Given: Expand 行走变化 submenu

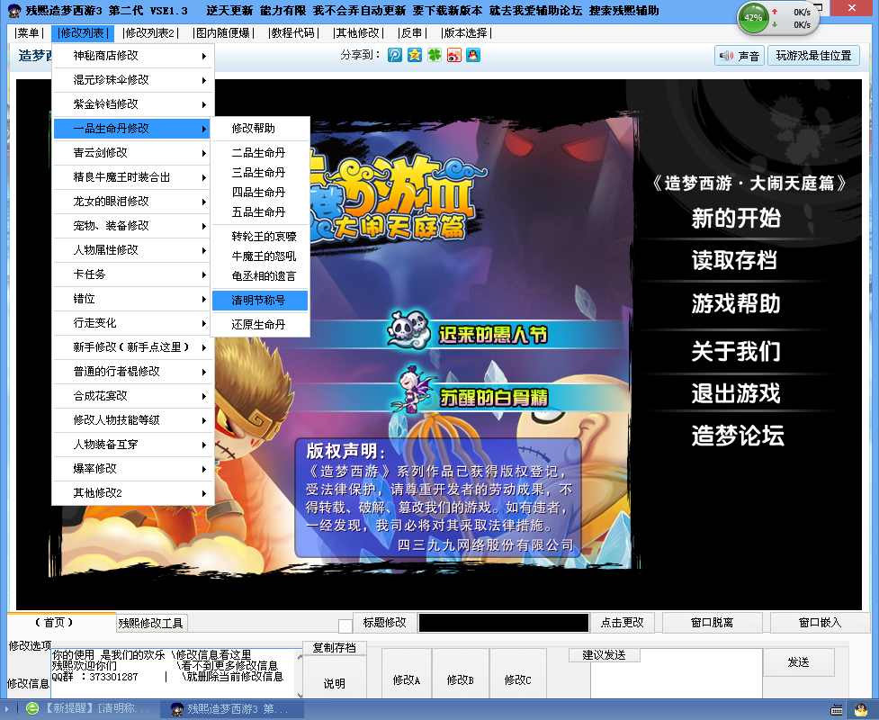Looking at the screenshot, I should (x=133, y=323).
